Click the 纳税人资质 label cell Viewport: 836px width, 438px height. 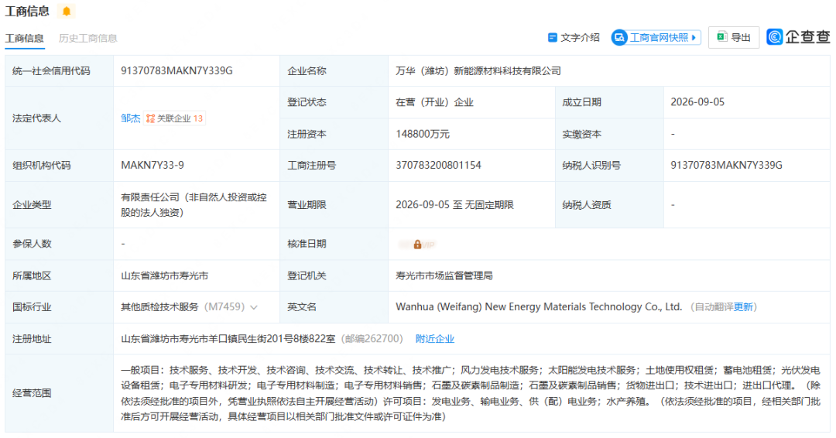(609, 204)
